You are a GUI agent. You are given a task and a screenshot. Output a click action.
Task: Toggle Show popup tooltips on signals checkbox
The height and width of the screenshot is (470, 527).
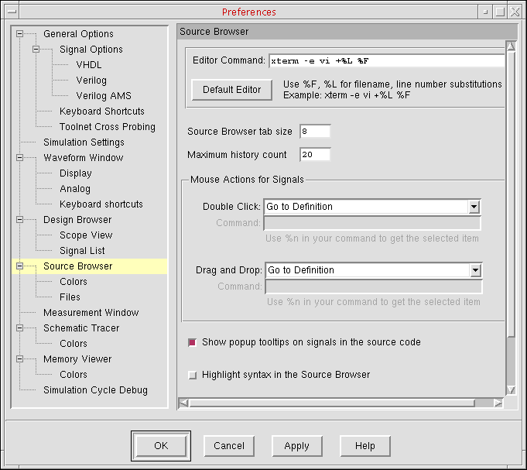(193, 342)
